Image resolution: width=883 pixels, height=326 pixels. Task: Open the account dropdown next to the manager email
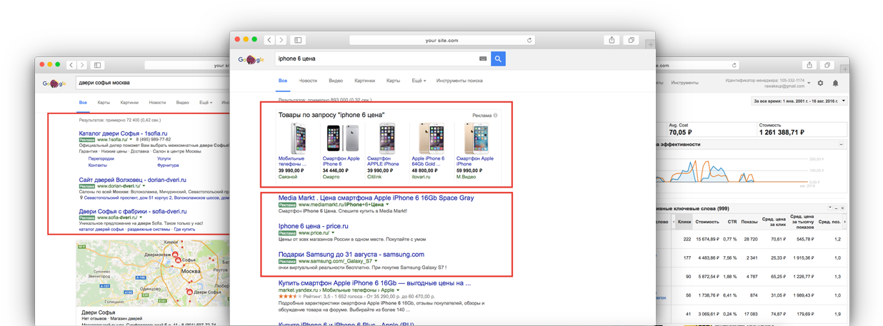click(809, 83)
